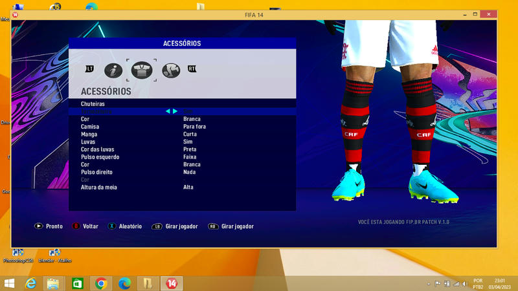Image resolution: width=518 pixels, height=291 pixels.
Task: Click the 'Sim' value for Luvas
Action: [x=188, y=142]
